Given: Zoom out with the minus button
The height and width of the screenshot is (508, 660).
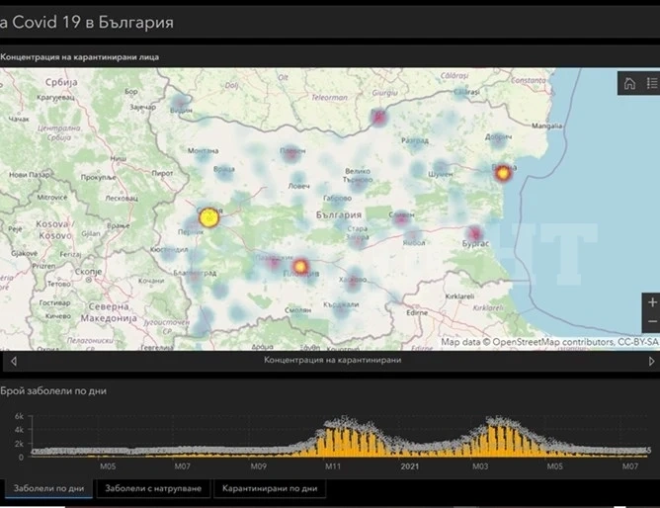Looking at the screenshot, I should [652, 322].
